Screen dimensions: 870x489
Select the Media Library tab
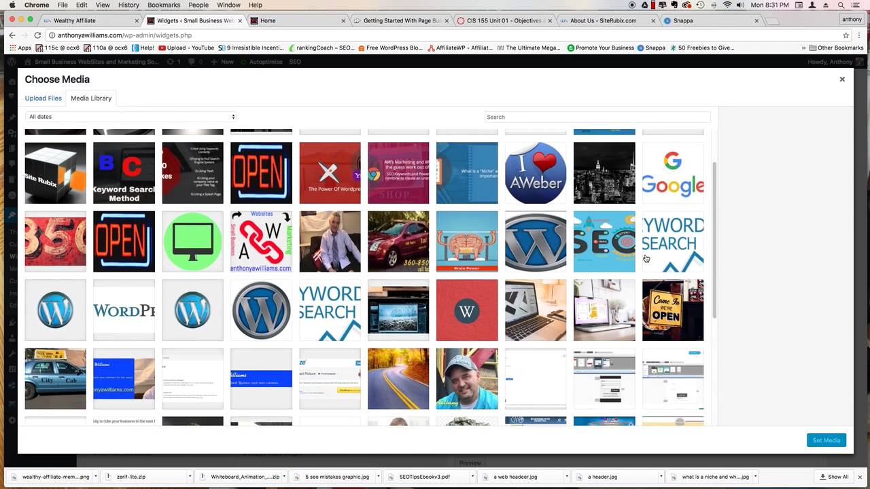pos(91,98)
